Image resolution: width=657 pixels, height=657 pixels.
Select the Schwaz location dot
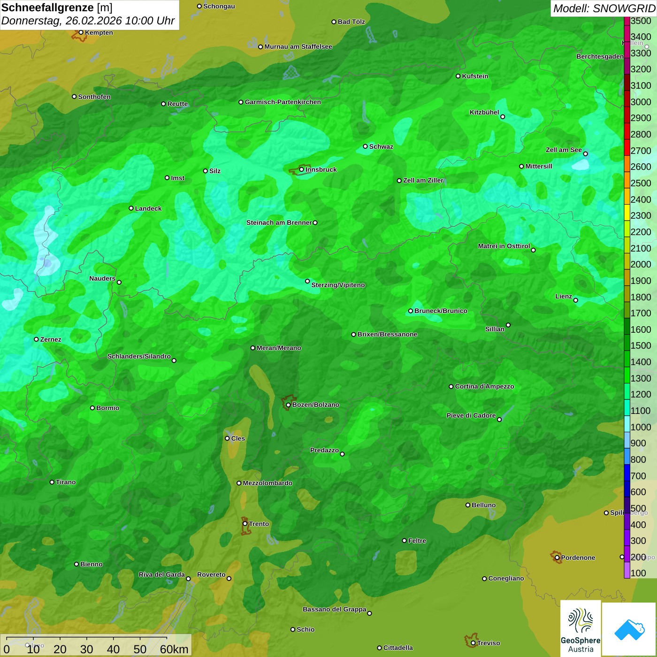[365, 146]
